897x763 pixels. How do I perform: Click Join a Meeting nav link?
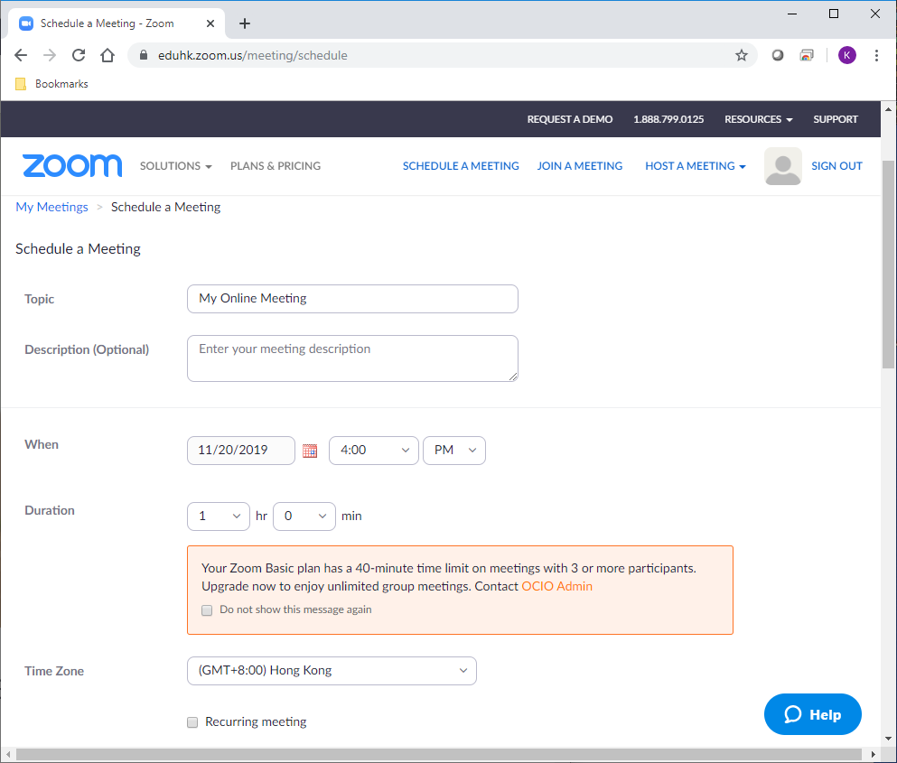click(x=580, y=166)
